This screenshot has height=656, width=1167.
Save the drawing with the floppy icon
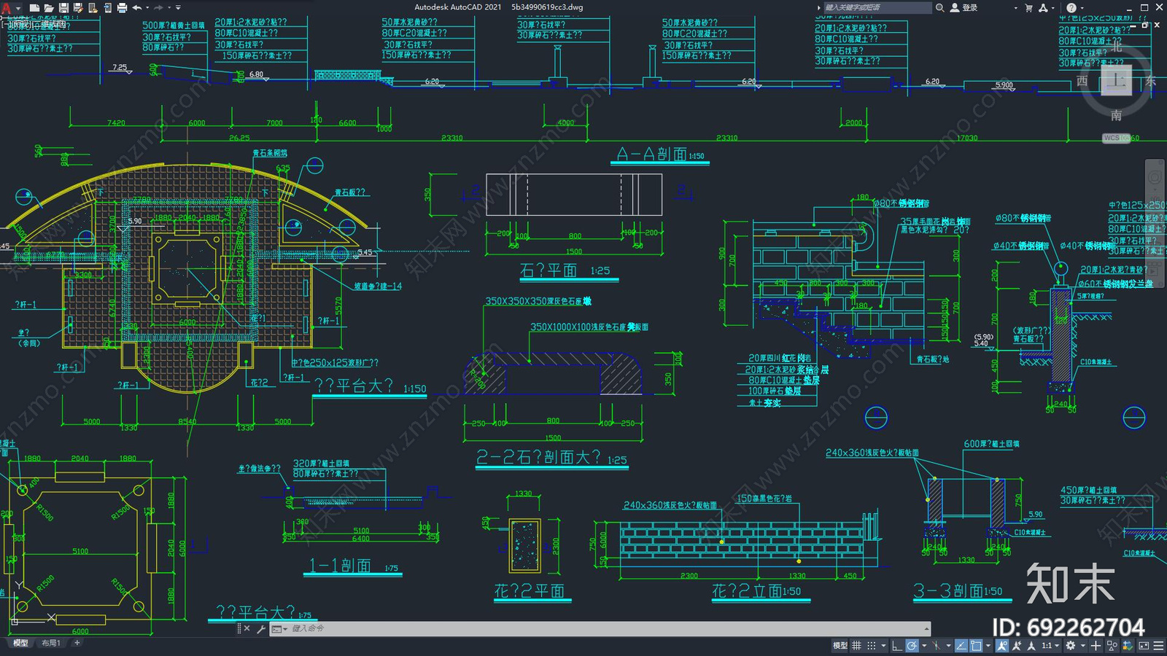point(64,8)
